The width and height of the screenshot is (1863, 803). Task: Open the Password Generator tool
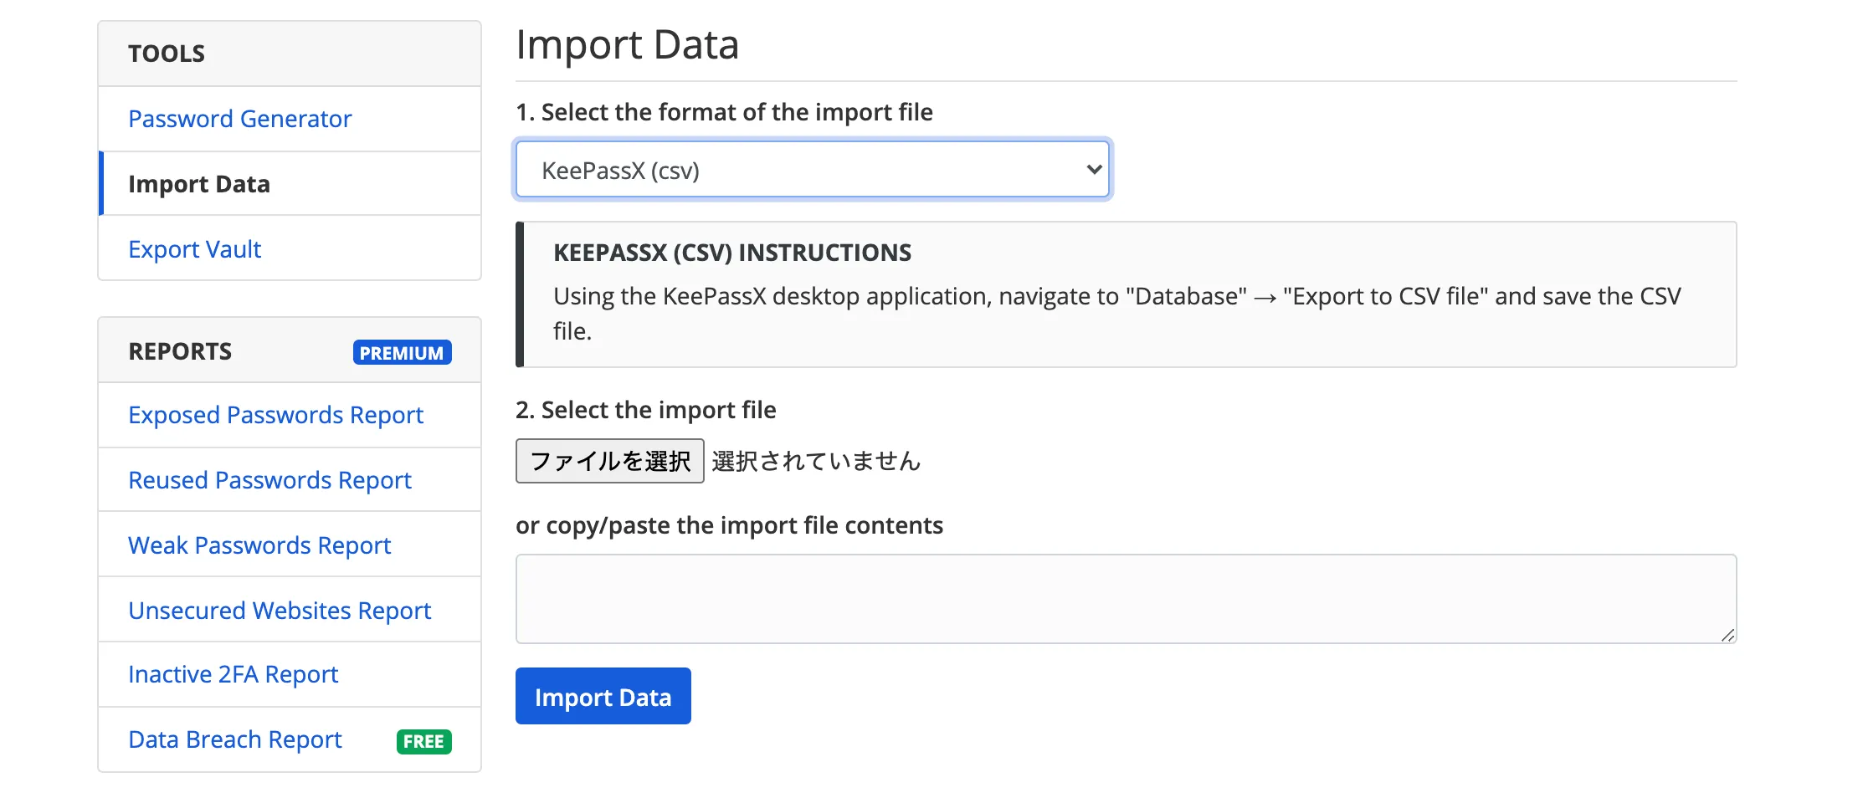(239, 119)
